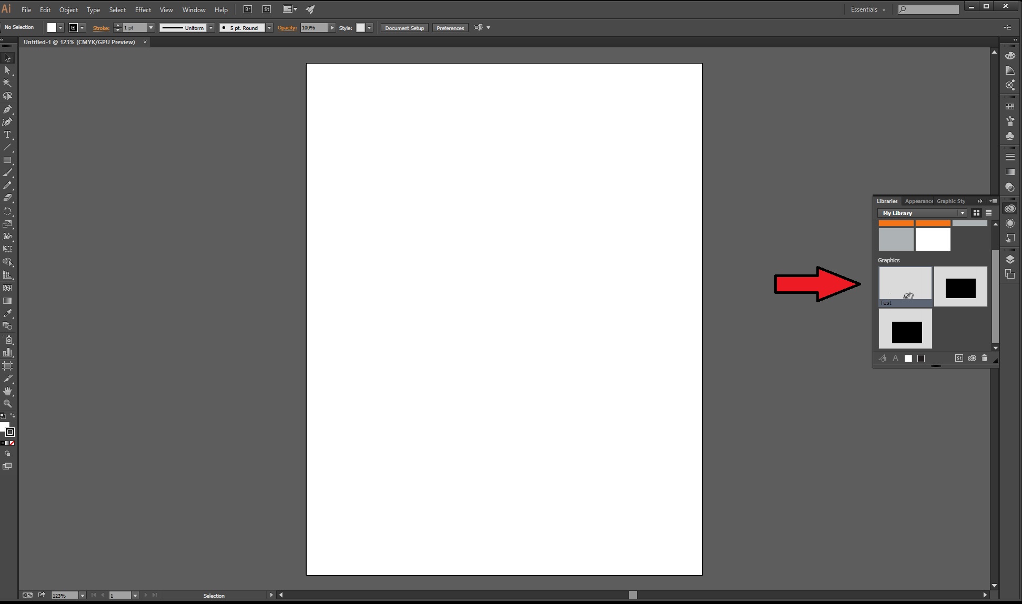This screenshot has width=1022, height=604.
Task: Select the Eyedropper tool
Action: click(x=7, y=313)
